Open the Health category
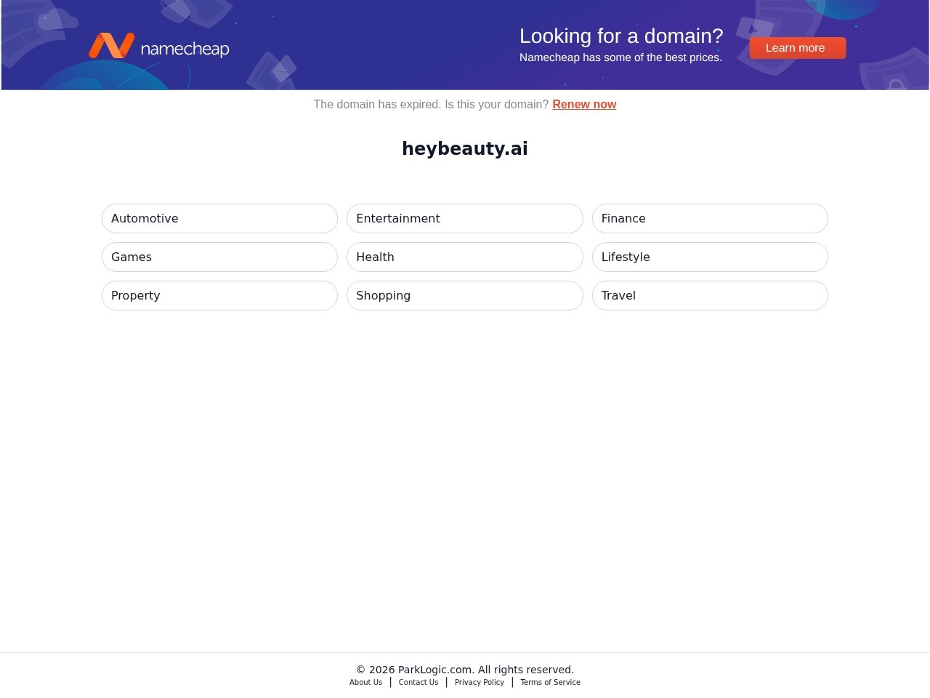 464,257
